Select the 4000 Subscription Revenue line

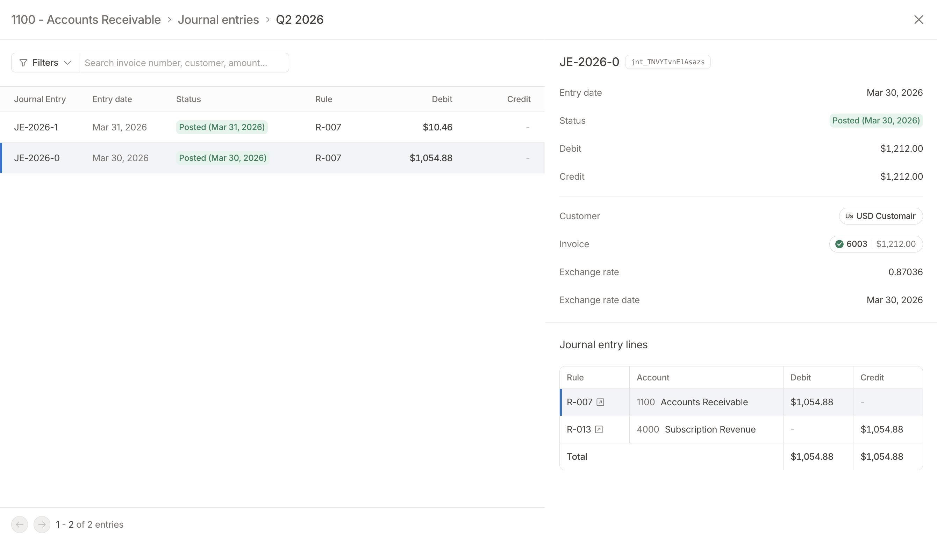pyautogui.click(x=741, y=429)
